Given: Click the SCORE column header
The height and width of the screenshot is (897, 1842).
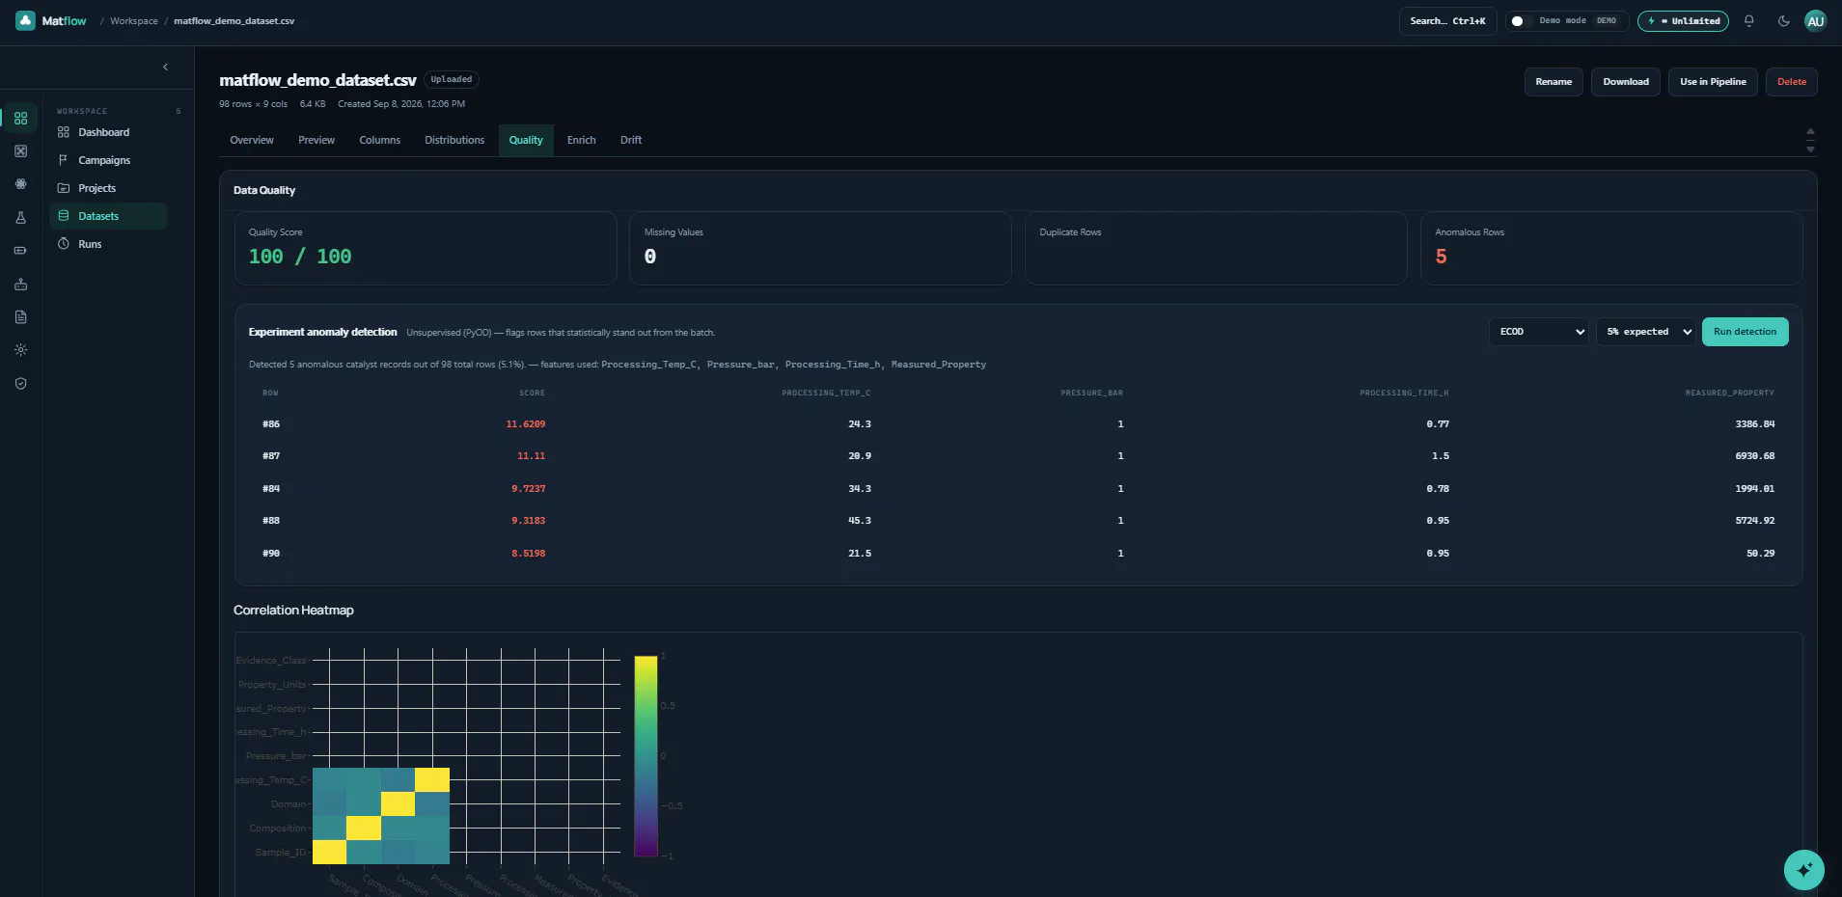Looking at the screenshot, I should [x=532, y=393].
